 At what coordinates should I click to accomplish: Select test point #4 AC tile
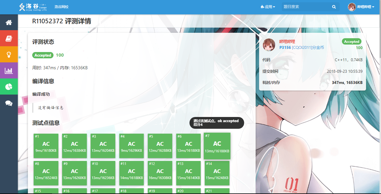(x=132, y=146)
